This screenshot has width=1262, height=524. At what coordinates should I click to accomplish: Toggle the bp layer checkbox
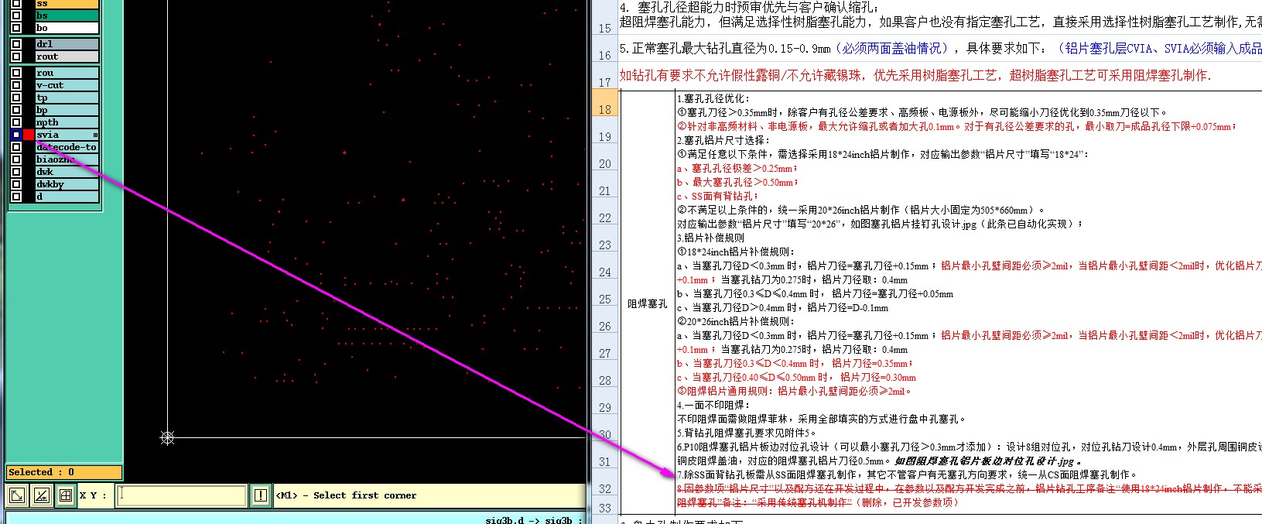tap(16, 110)
